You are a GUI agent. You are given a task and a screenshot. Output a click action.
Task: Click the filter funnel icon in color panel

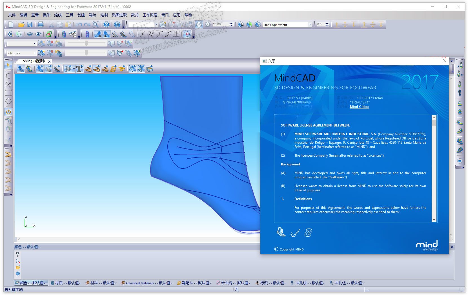click(x=18, y=254)
